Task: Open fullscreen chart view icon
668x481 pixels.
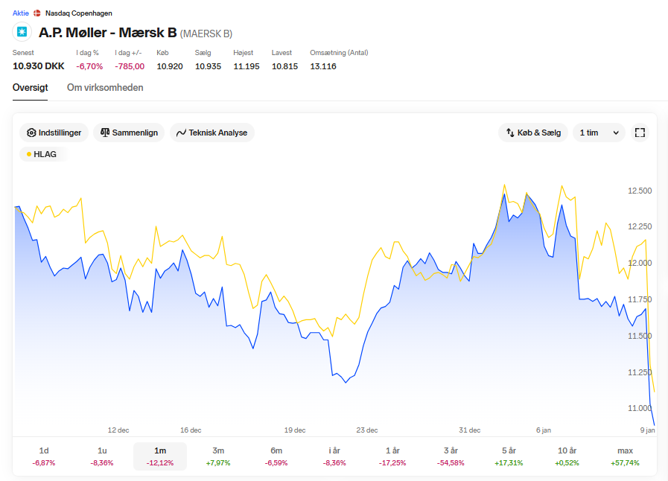Action: pos(640,133)
